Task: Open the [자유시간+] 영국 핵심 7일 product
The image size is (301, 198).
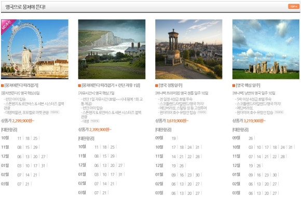Action: point(96,93)
